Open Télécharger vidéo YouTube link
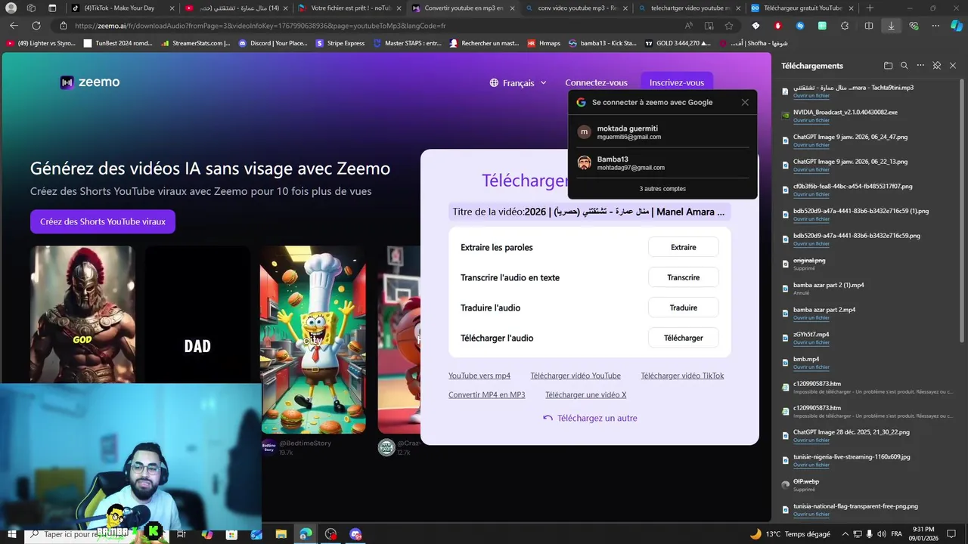This screenshot has width=968, height=544. point(576,376)
